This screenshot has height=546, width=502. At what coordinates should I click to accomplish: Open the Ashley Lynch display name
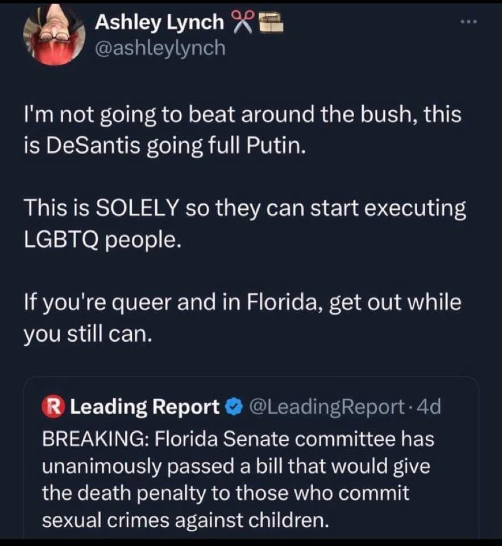(159, 22)
